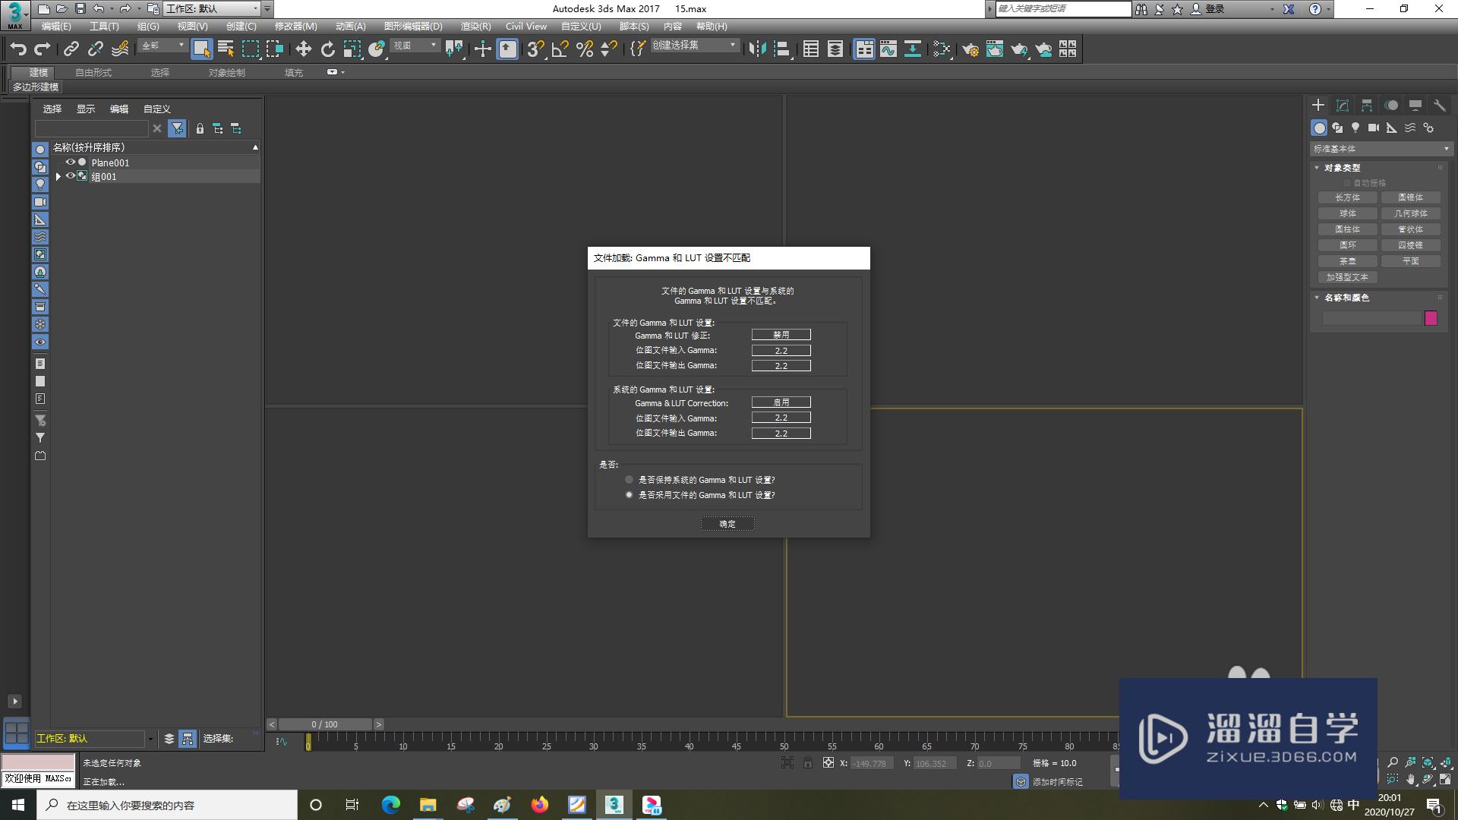Open the 编辑(E) menu
The width and height of the screenshot is (1458, 820).
point(56,26)
